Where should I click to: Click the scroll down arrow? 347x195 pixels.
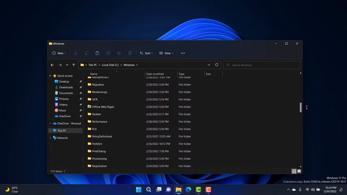(x=300, y=166)
